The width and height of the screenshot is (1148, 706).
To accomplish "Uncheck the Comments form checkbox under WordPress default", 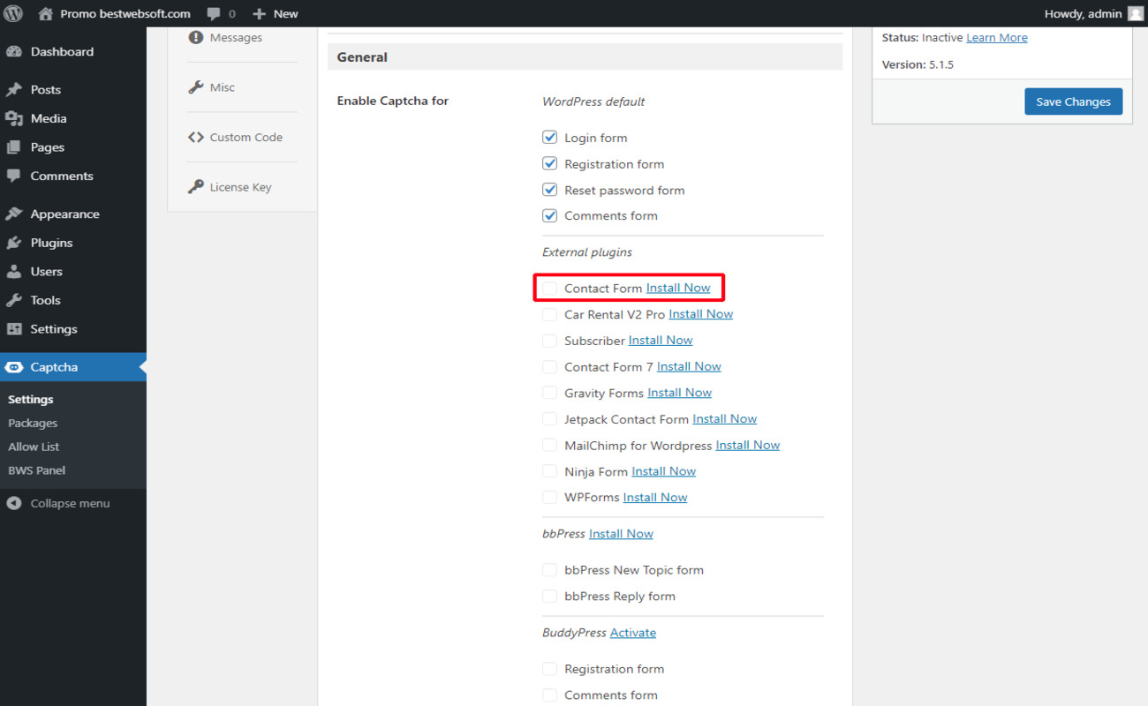I will pyautogui.click(x=550, y=215).
